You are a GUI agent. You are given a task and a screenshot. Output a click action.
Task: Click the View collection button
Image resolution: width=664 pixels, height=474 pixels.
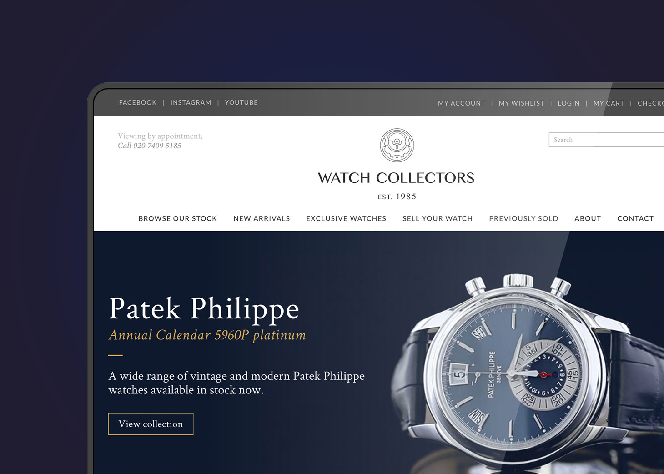(151, 424)
